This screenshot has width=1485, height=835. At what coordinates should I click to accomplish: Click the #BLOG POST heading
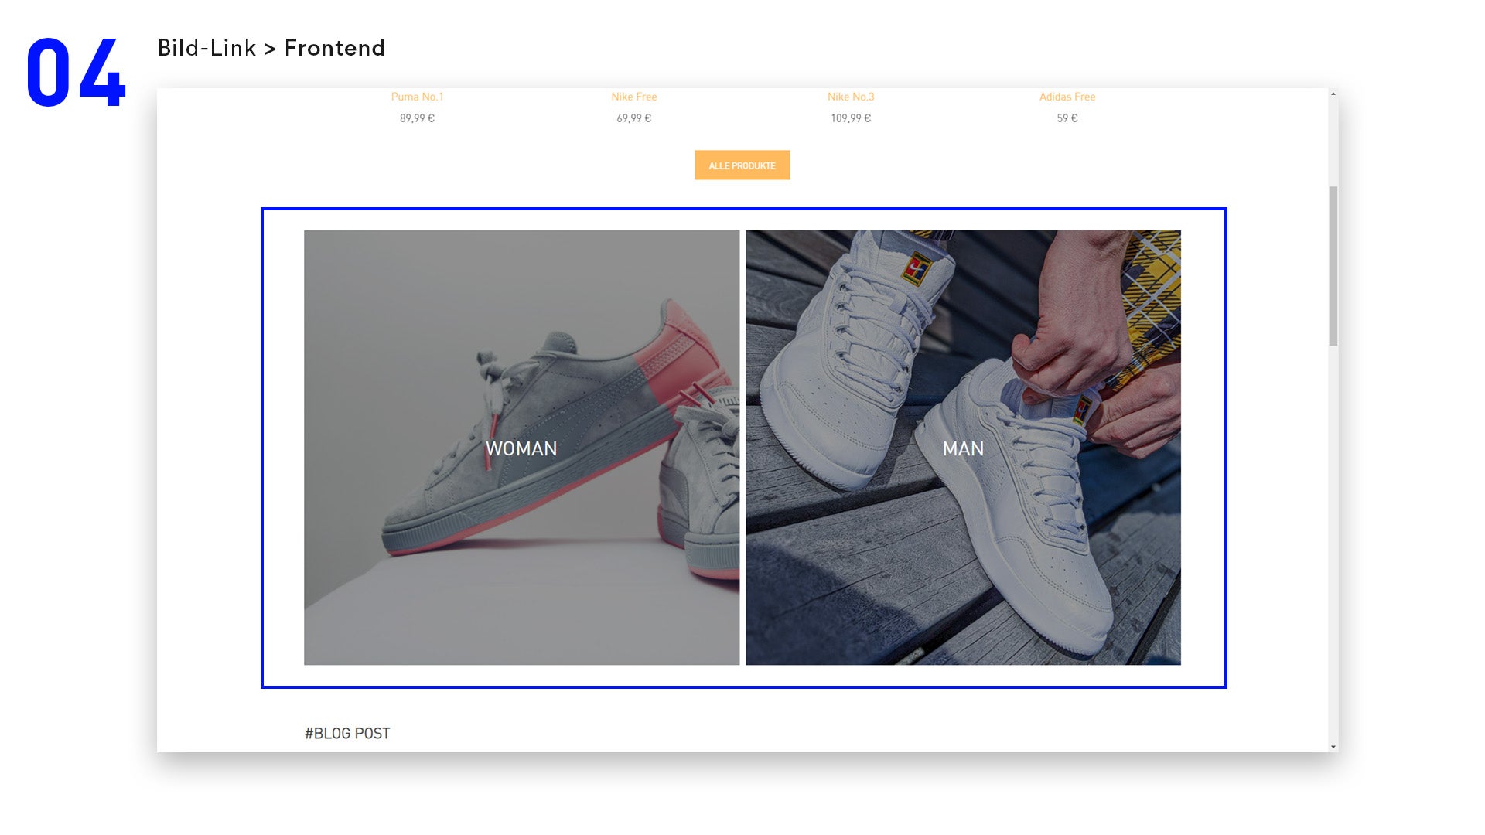pos(347,733)
